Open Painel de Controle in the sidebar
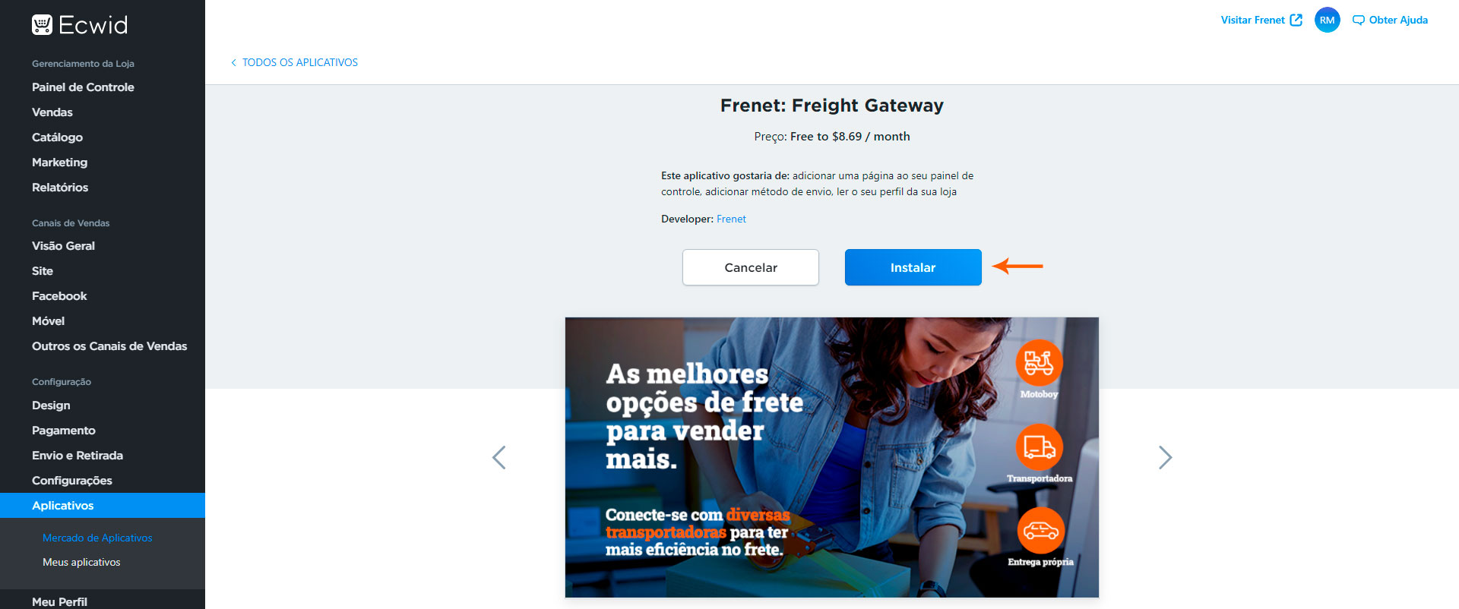The height and width of the screenshot is (609, 1459). click(x=83, y=87)
